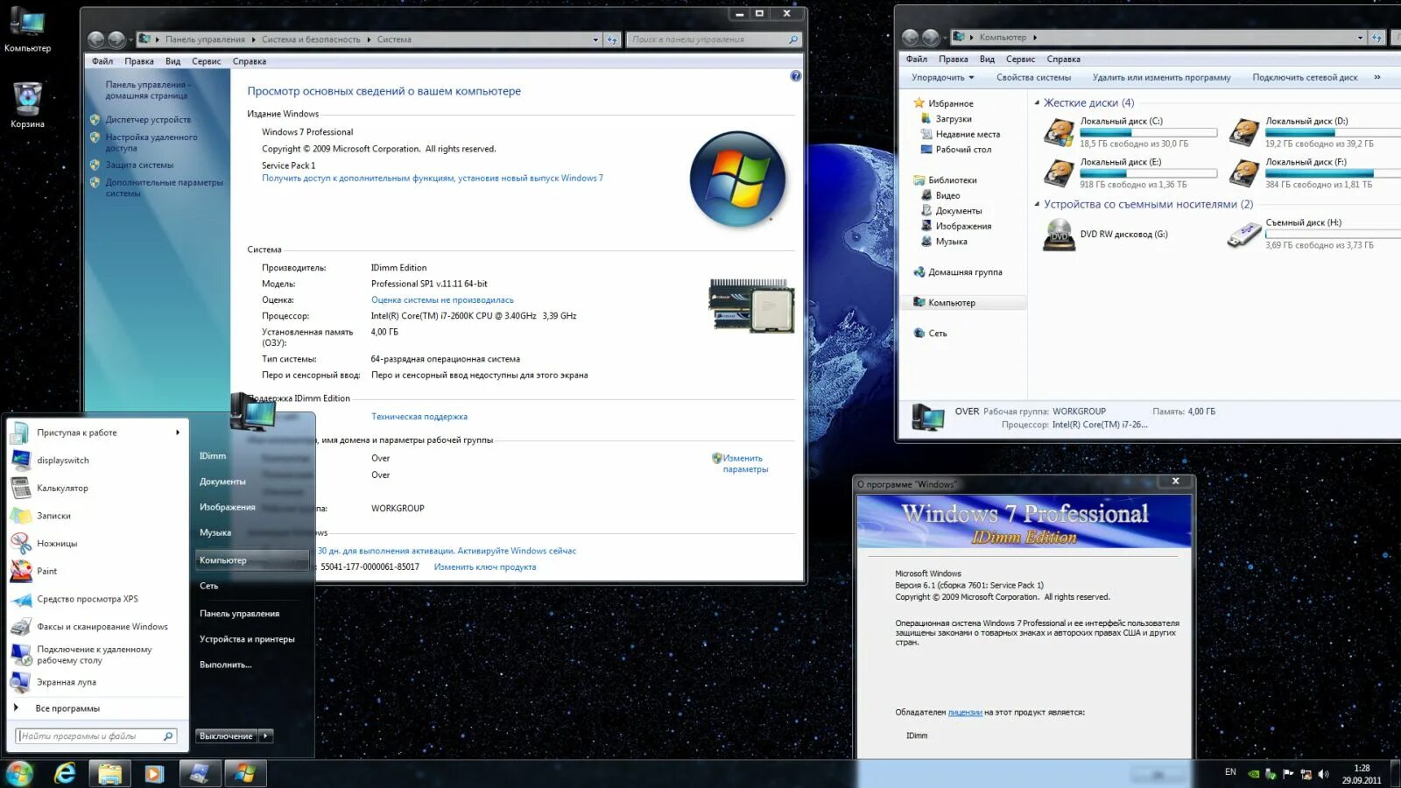Open the Файл menu in System window
Image resolution: width=1401 pixels, height=788 pixels.
tap(102, 61)
